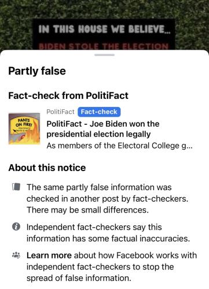Tap the 'In this house we believe' banner
Screen dimensions: 209x289
coord(104,29)
